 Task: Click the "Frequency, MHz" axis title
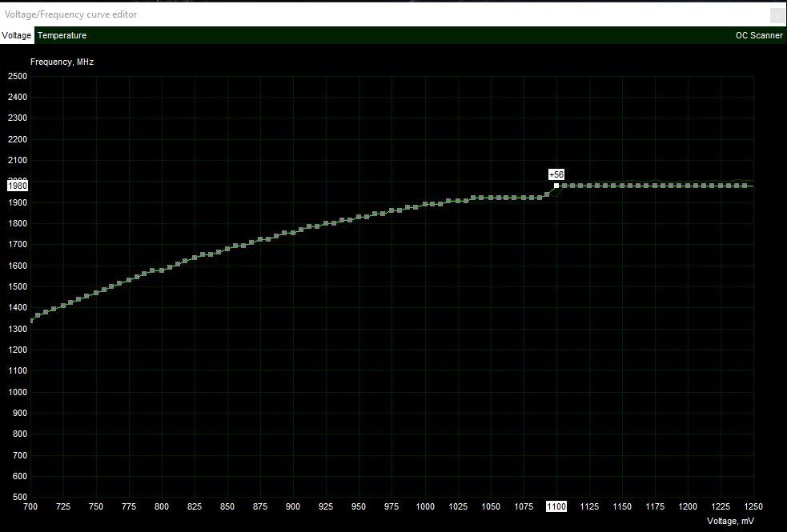pyautogui.click(x=62, y=62)
